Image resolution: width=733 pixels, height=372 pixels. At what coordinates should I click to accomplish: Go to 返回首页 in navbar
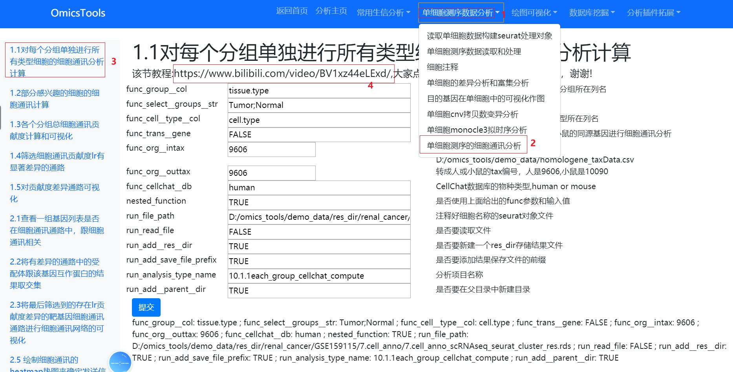(292, 11)
